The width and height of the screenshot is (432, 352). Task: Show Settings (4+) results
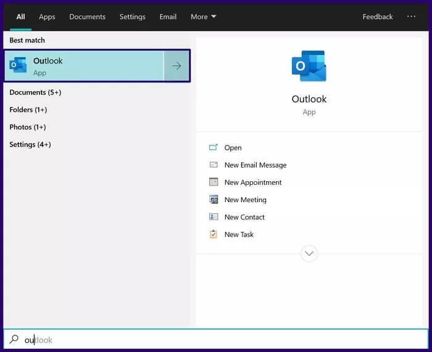click(x=30, y=144)
